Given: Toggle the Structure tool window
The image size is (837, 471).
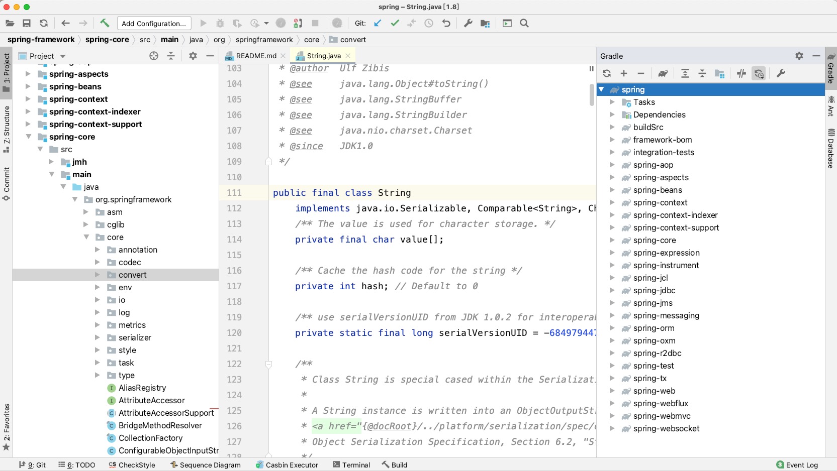Looking at the screenshot, I should [x=6, y=129].
